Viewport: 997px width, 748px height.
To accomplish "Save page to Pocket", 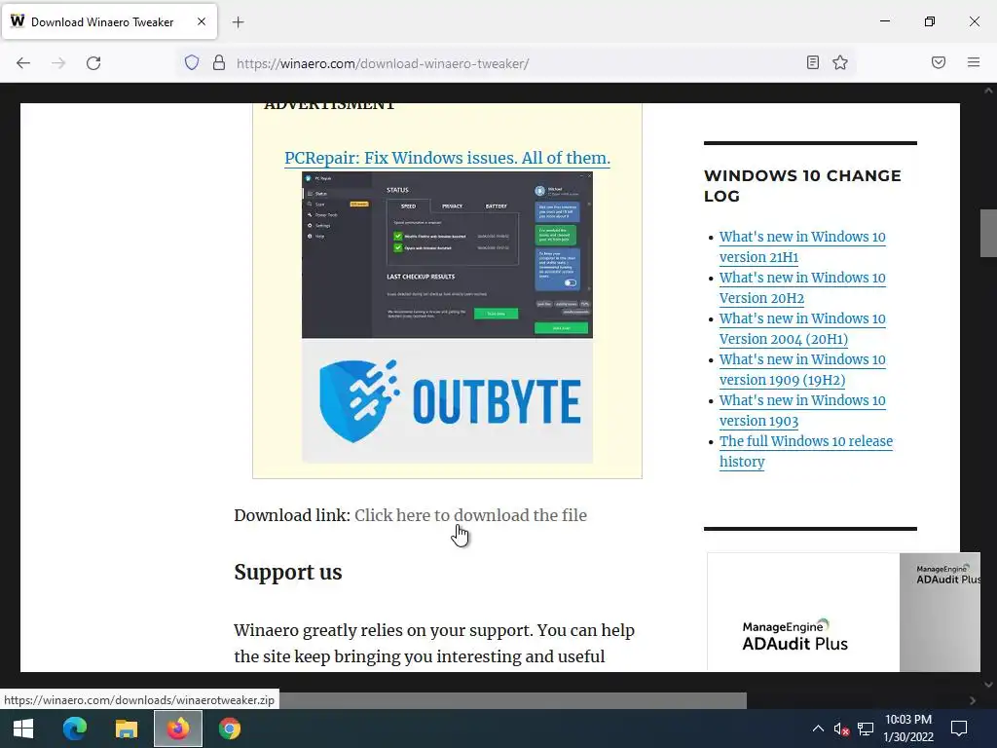I will pos(939,62).
